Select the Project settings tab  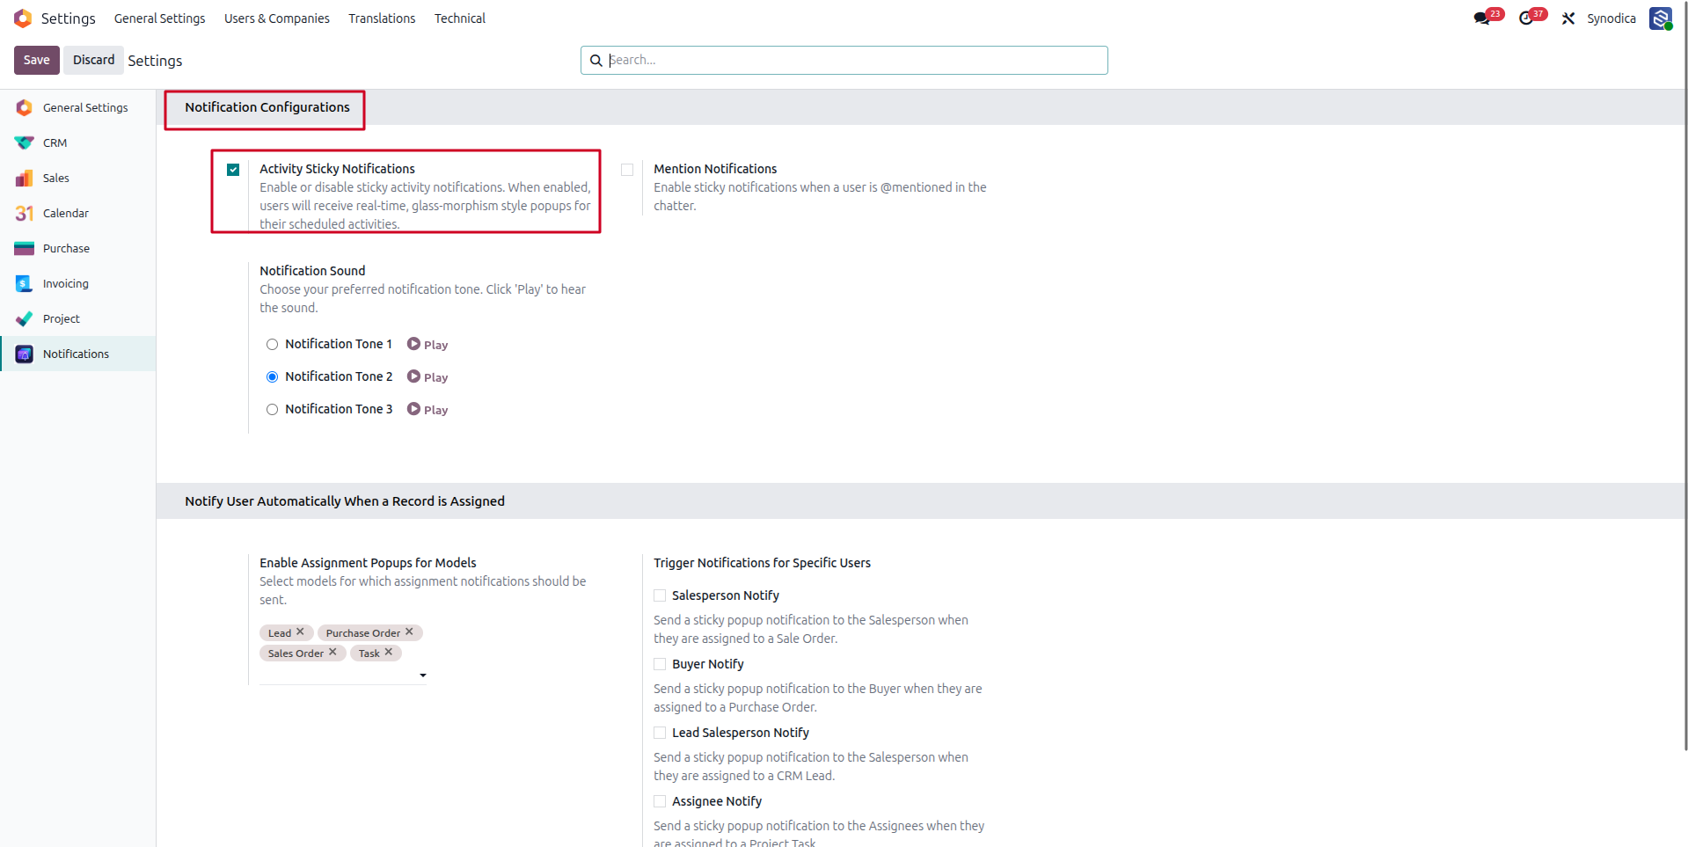pyautogui.click(x=78, y=318)
